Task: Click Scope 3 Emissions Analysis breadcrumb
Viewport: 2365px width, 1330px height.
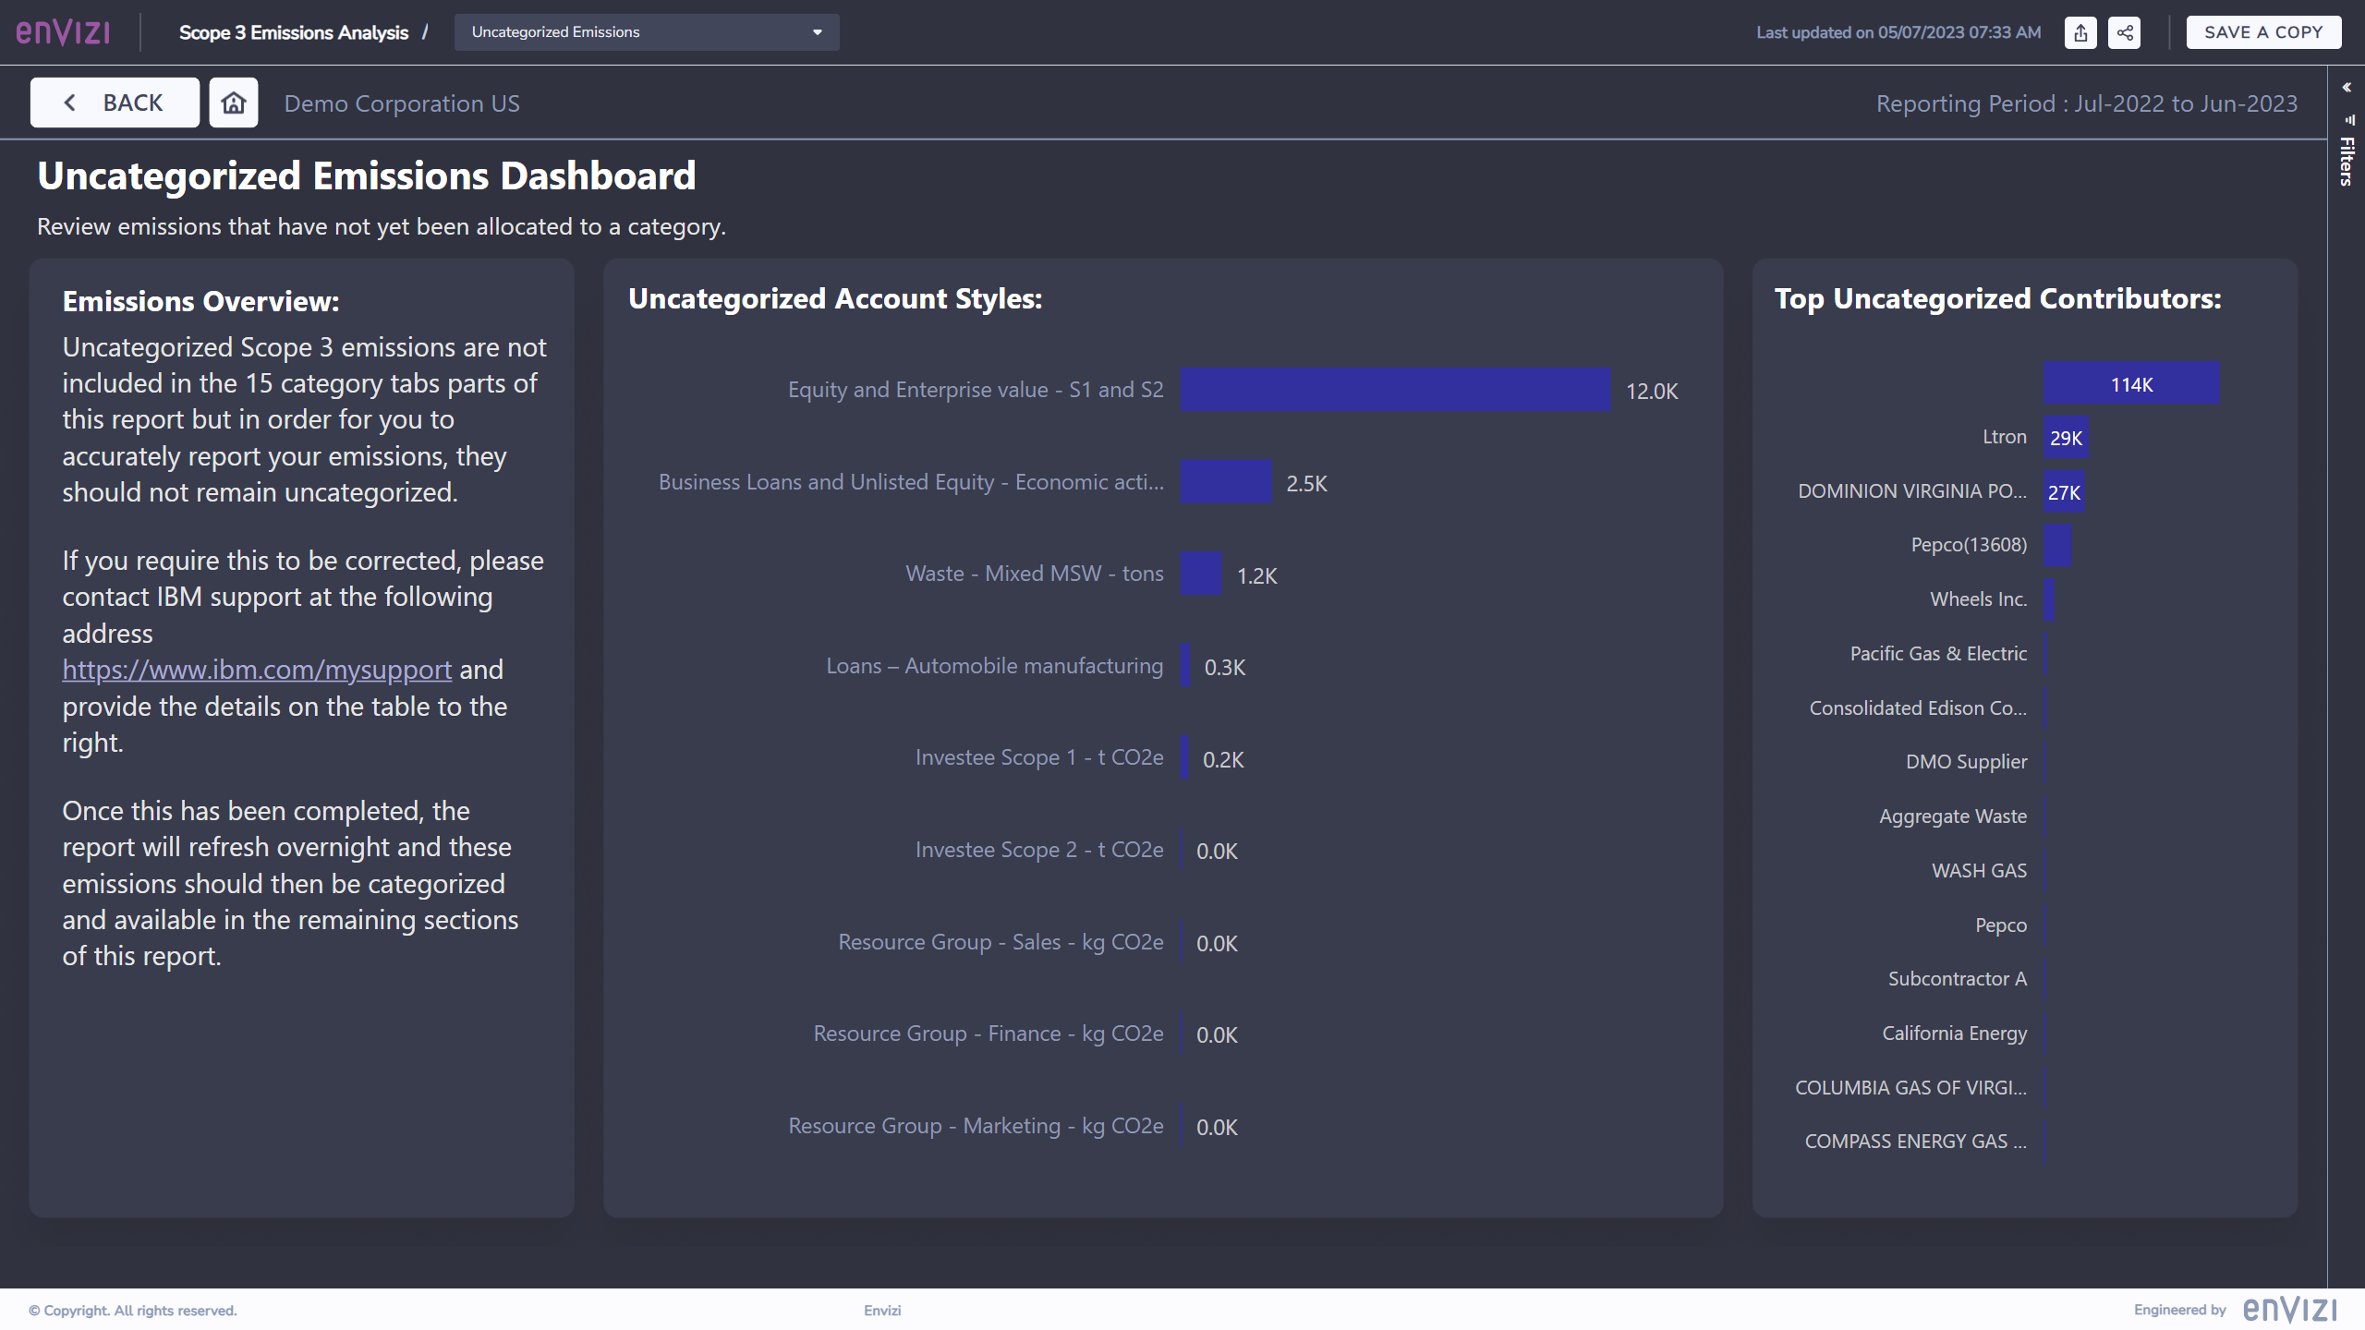Action: [294, 32]
